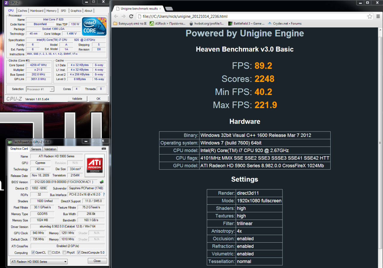Click the GPU-Z screenshot camera icon

104,148
